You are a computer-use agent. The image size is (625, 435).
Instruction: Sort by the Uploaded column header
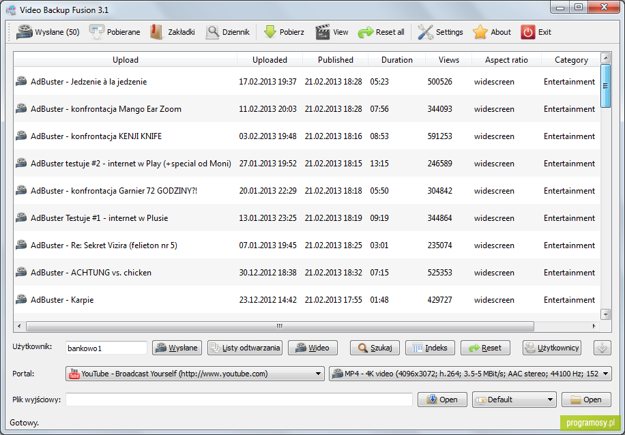[270, 60]
